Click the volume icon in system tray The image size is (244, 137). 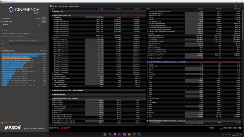pyautogui.click(x=229, y=134)
